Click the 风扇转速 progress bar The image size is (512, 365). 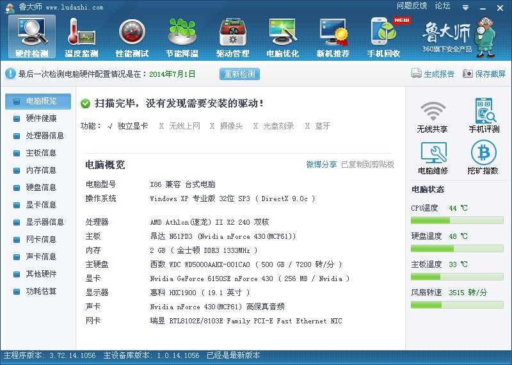tap(457, 305)
